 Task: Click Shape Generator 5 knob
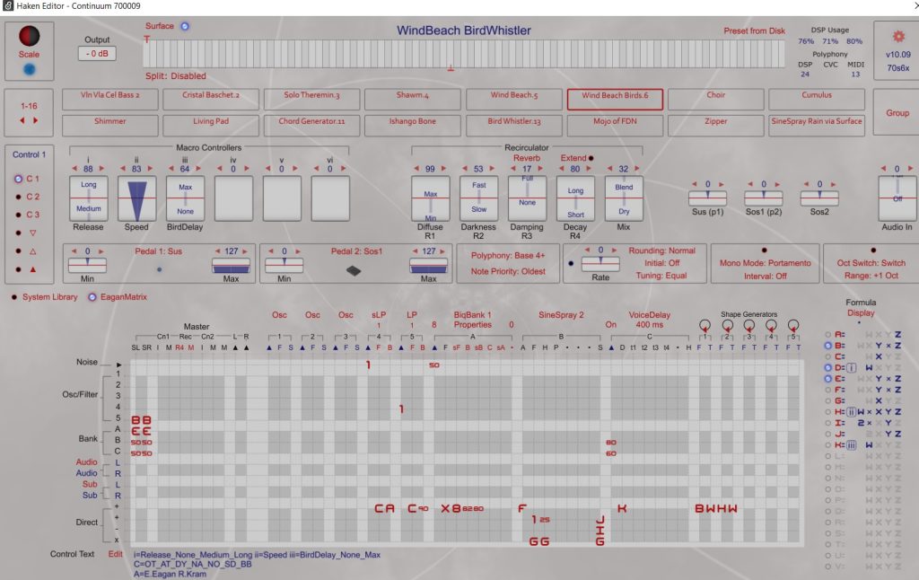pyautogui.click(x=793, y=325)
